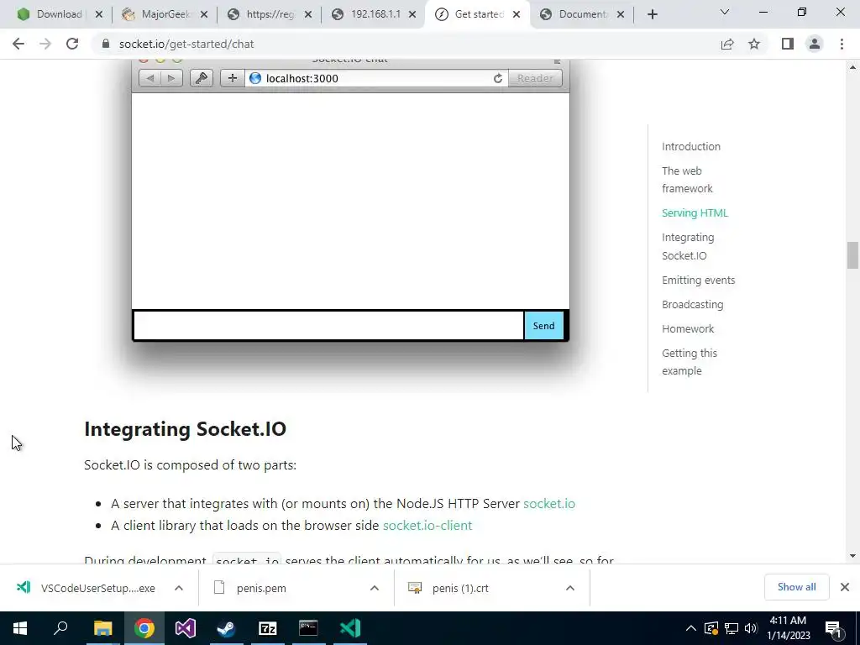This screenshot has width=860, height=645.
Task: Open the tab search dropdown arrow
Action: (725, 12)
